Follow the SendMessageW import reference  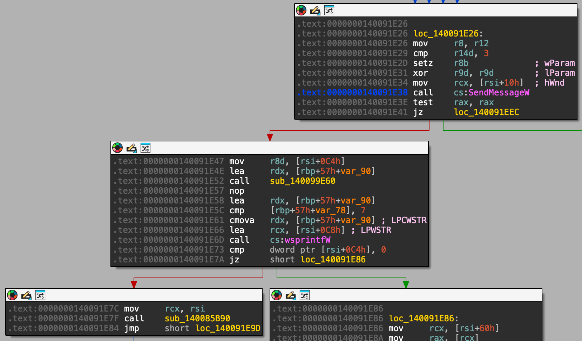pos(499,93)
